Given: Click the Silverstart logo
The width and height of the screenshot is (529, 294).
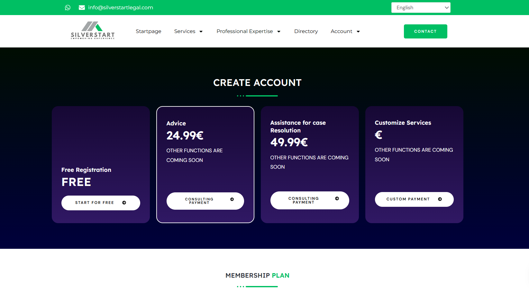Looking at the screenshot, I should coord(93,30).
